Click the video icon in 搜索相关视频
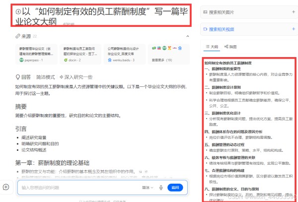This screenshot has width=298, height=202. (205, 29)
